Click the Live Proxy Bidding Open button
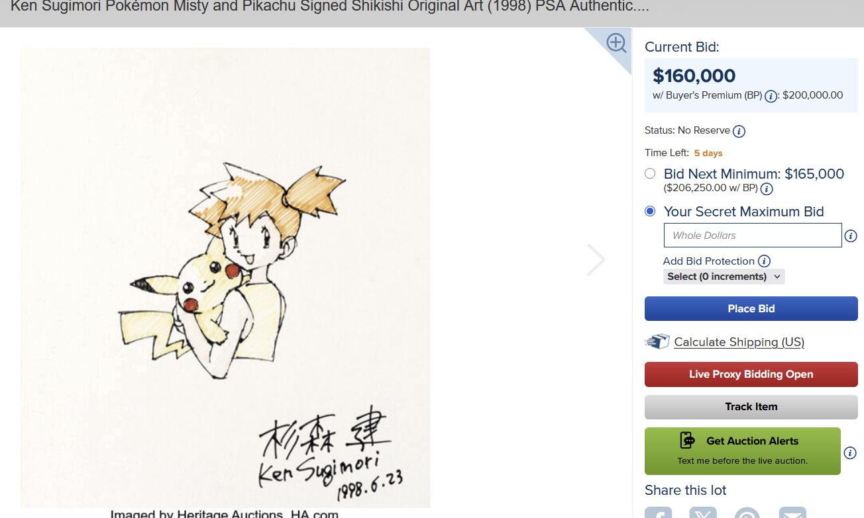This screenshot has height=518, width=864. [x=751, y=374]
